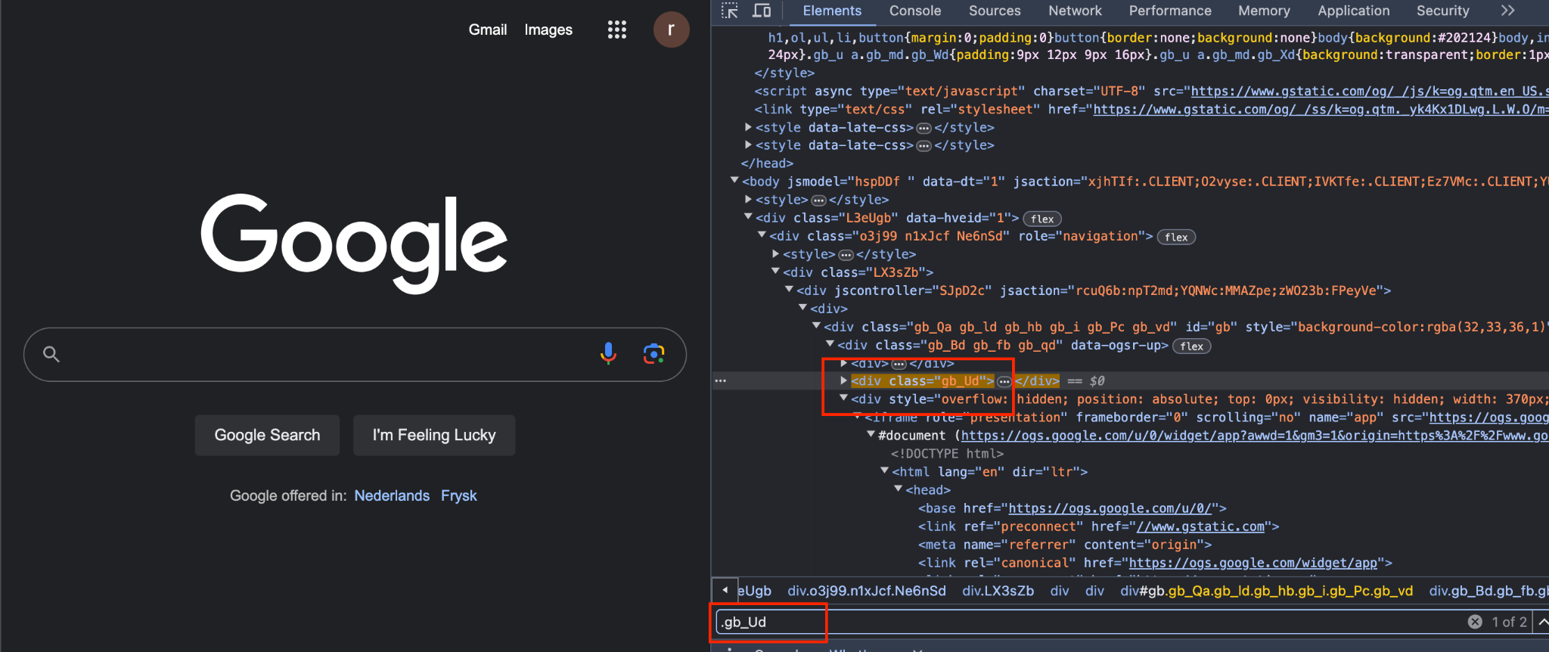The width and height of the screenshot is (1549, 652).
Task: Select breadcrumb div.o3j99.n1xJcf.Ne6nSd
Action: (x=867, y=591)
